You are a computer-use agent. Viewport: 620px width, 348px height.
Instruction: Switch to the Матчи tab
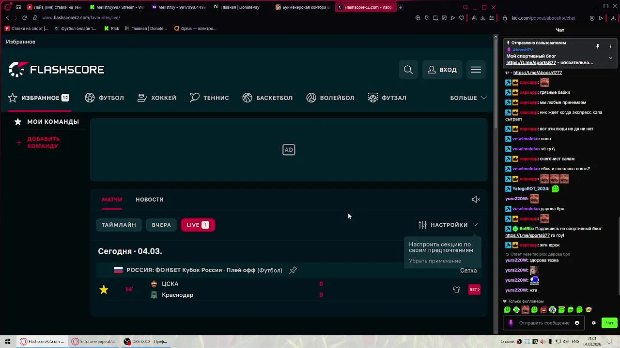pyautogui.click(x=112, y=200)
